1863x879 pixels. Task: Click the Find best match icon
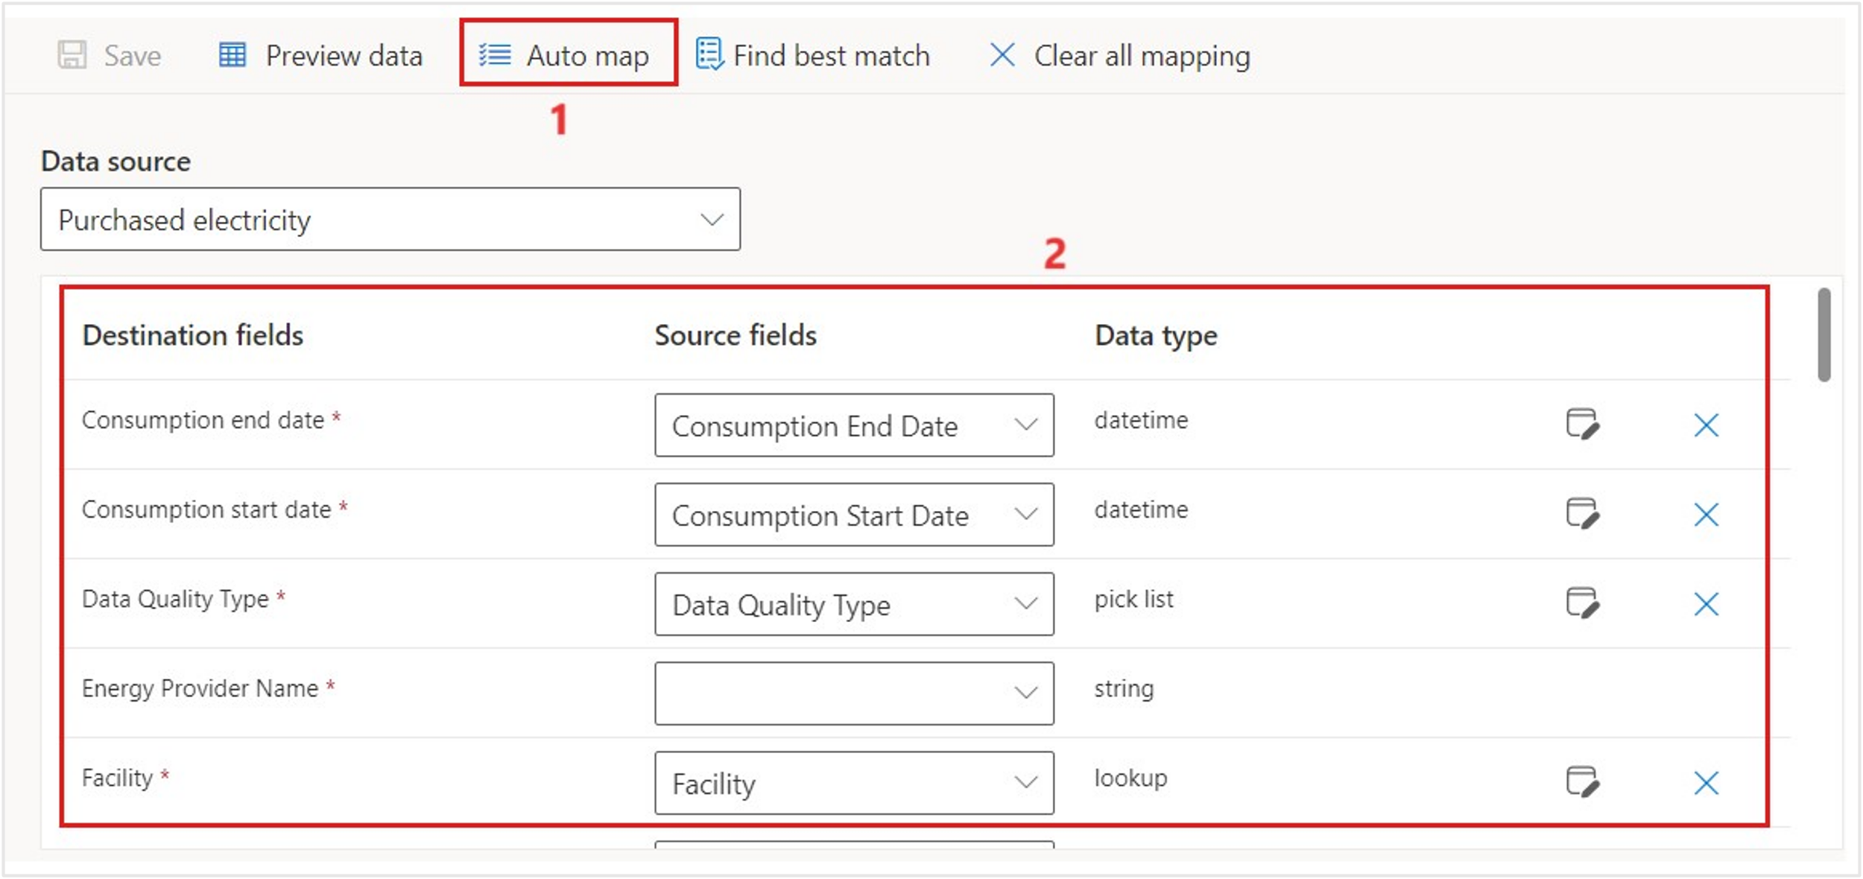(709, 54)
